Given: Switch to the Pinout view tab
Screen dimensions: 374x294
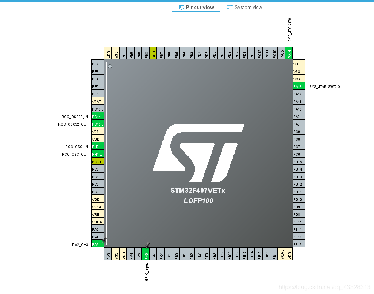Looking at the screenshot, I should [x=196, y=7].
